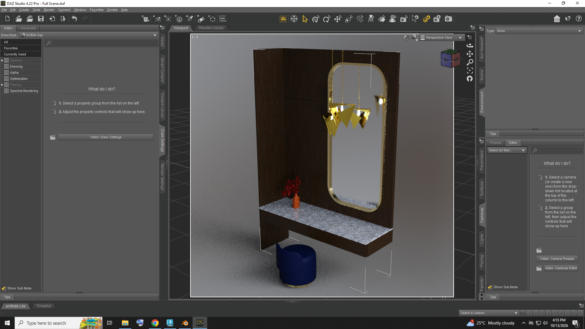Switch to Presets tab in Cameras pane
The height and width of the screenshot is (329, 585).
(495, 143)
